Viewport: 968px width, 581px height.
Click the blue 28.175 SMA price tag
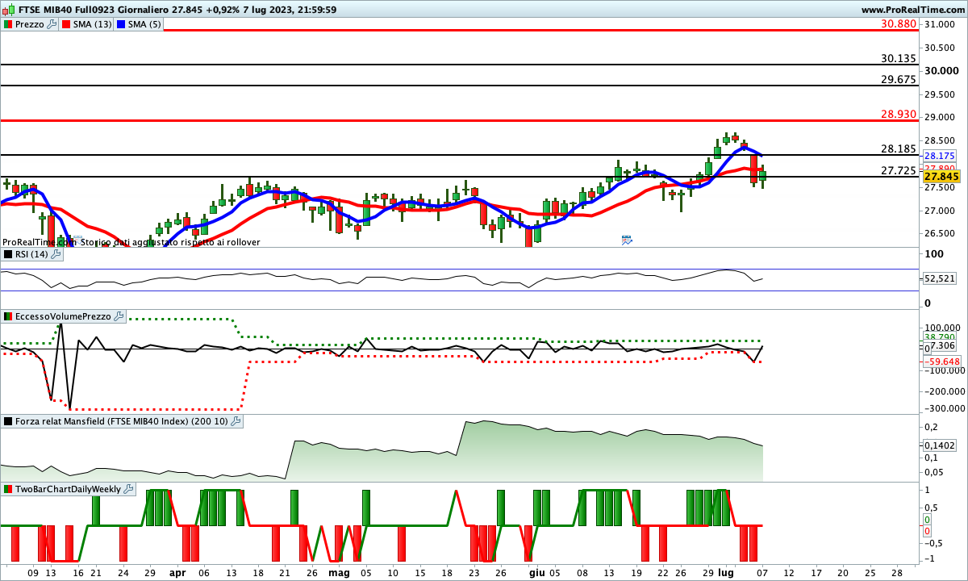pyautogui.click(x=940, y=156)
